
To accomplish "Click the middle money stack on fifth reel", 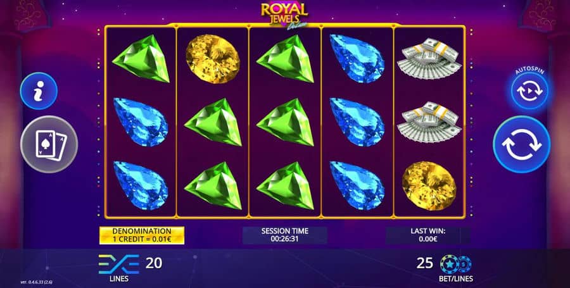I will tap(429, 122).
